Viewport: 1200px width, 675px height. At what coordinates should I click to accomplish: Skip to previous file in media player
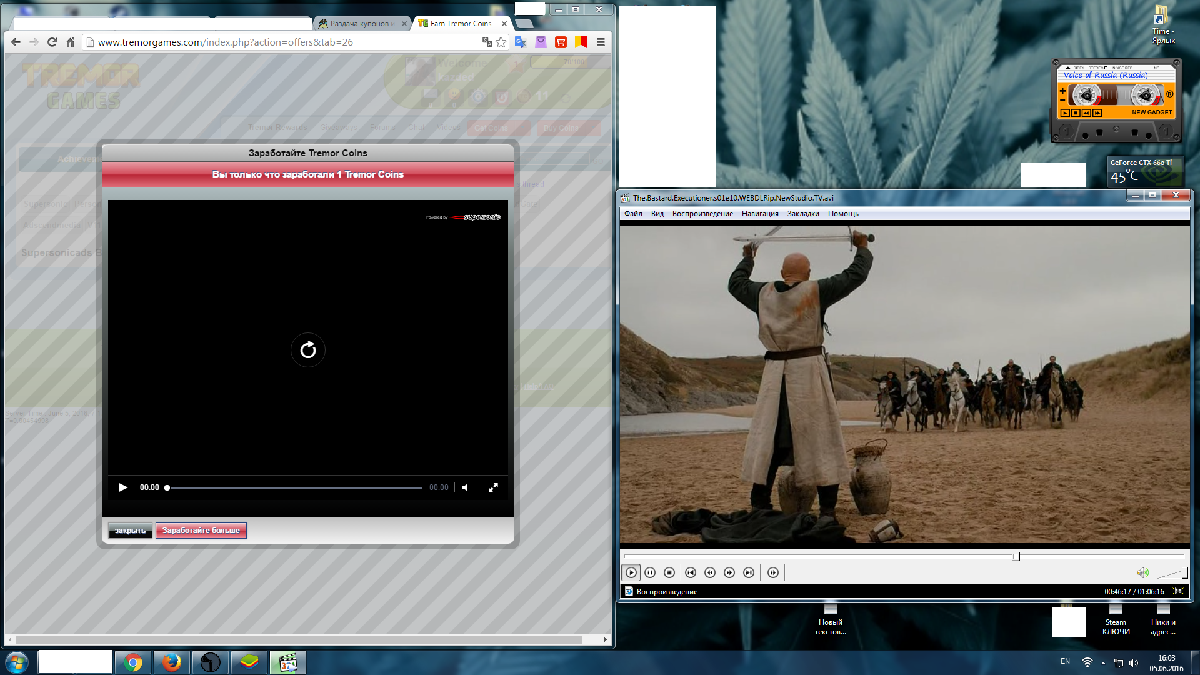pos(690,572)
